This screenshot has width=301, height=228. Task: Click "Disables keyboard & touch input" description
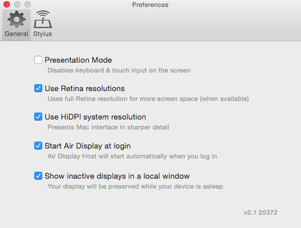pos(119,70)
